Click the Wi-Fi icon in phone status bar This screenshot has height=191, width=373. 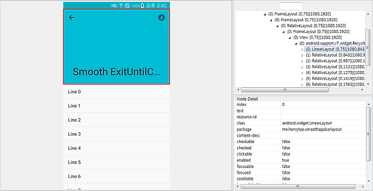point(121,6)
